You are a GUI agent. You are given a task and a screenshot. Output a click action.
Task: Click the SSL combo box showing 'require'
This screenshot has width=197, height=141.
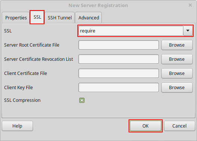tap(135, 31)
